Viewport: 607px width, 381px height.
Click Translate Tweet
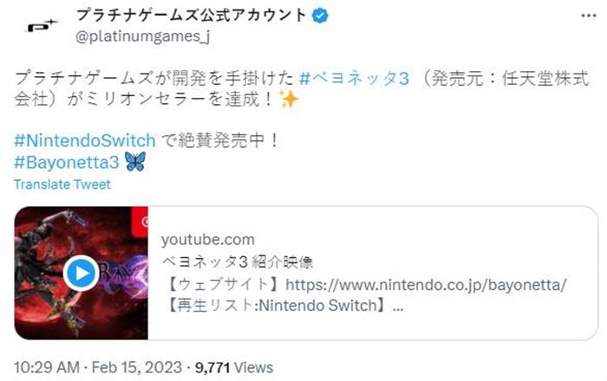(62, 184)
